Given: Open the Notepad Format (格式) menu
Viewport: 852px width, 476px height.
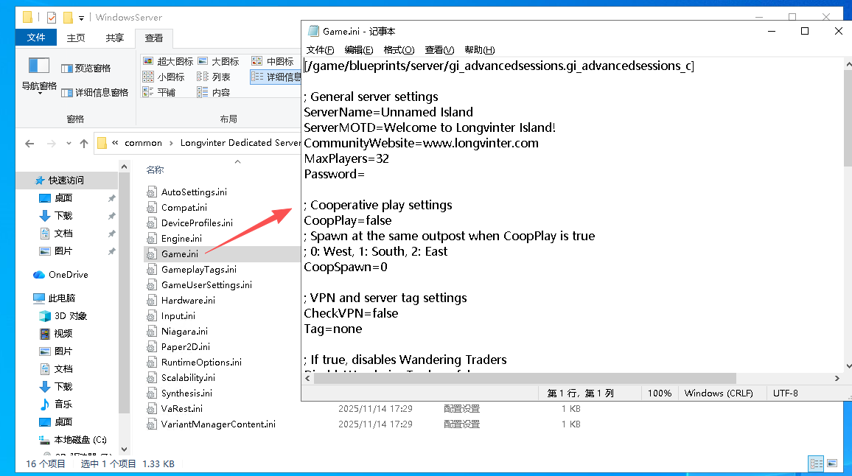Looking at the screenshot, I should (399, 49).
